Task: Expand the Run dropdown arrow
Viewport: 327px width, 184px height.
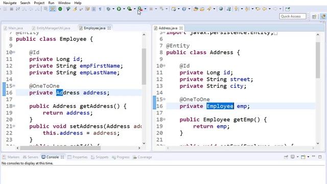Action: point(124,9)
